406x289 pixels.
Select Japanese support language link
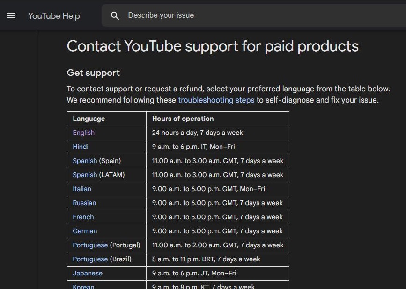click(x=88, y=273)
